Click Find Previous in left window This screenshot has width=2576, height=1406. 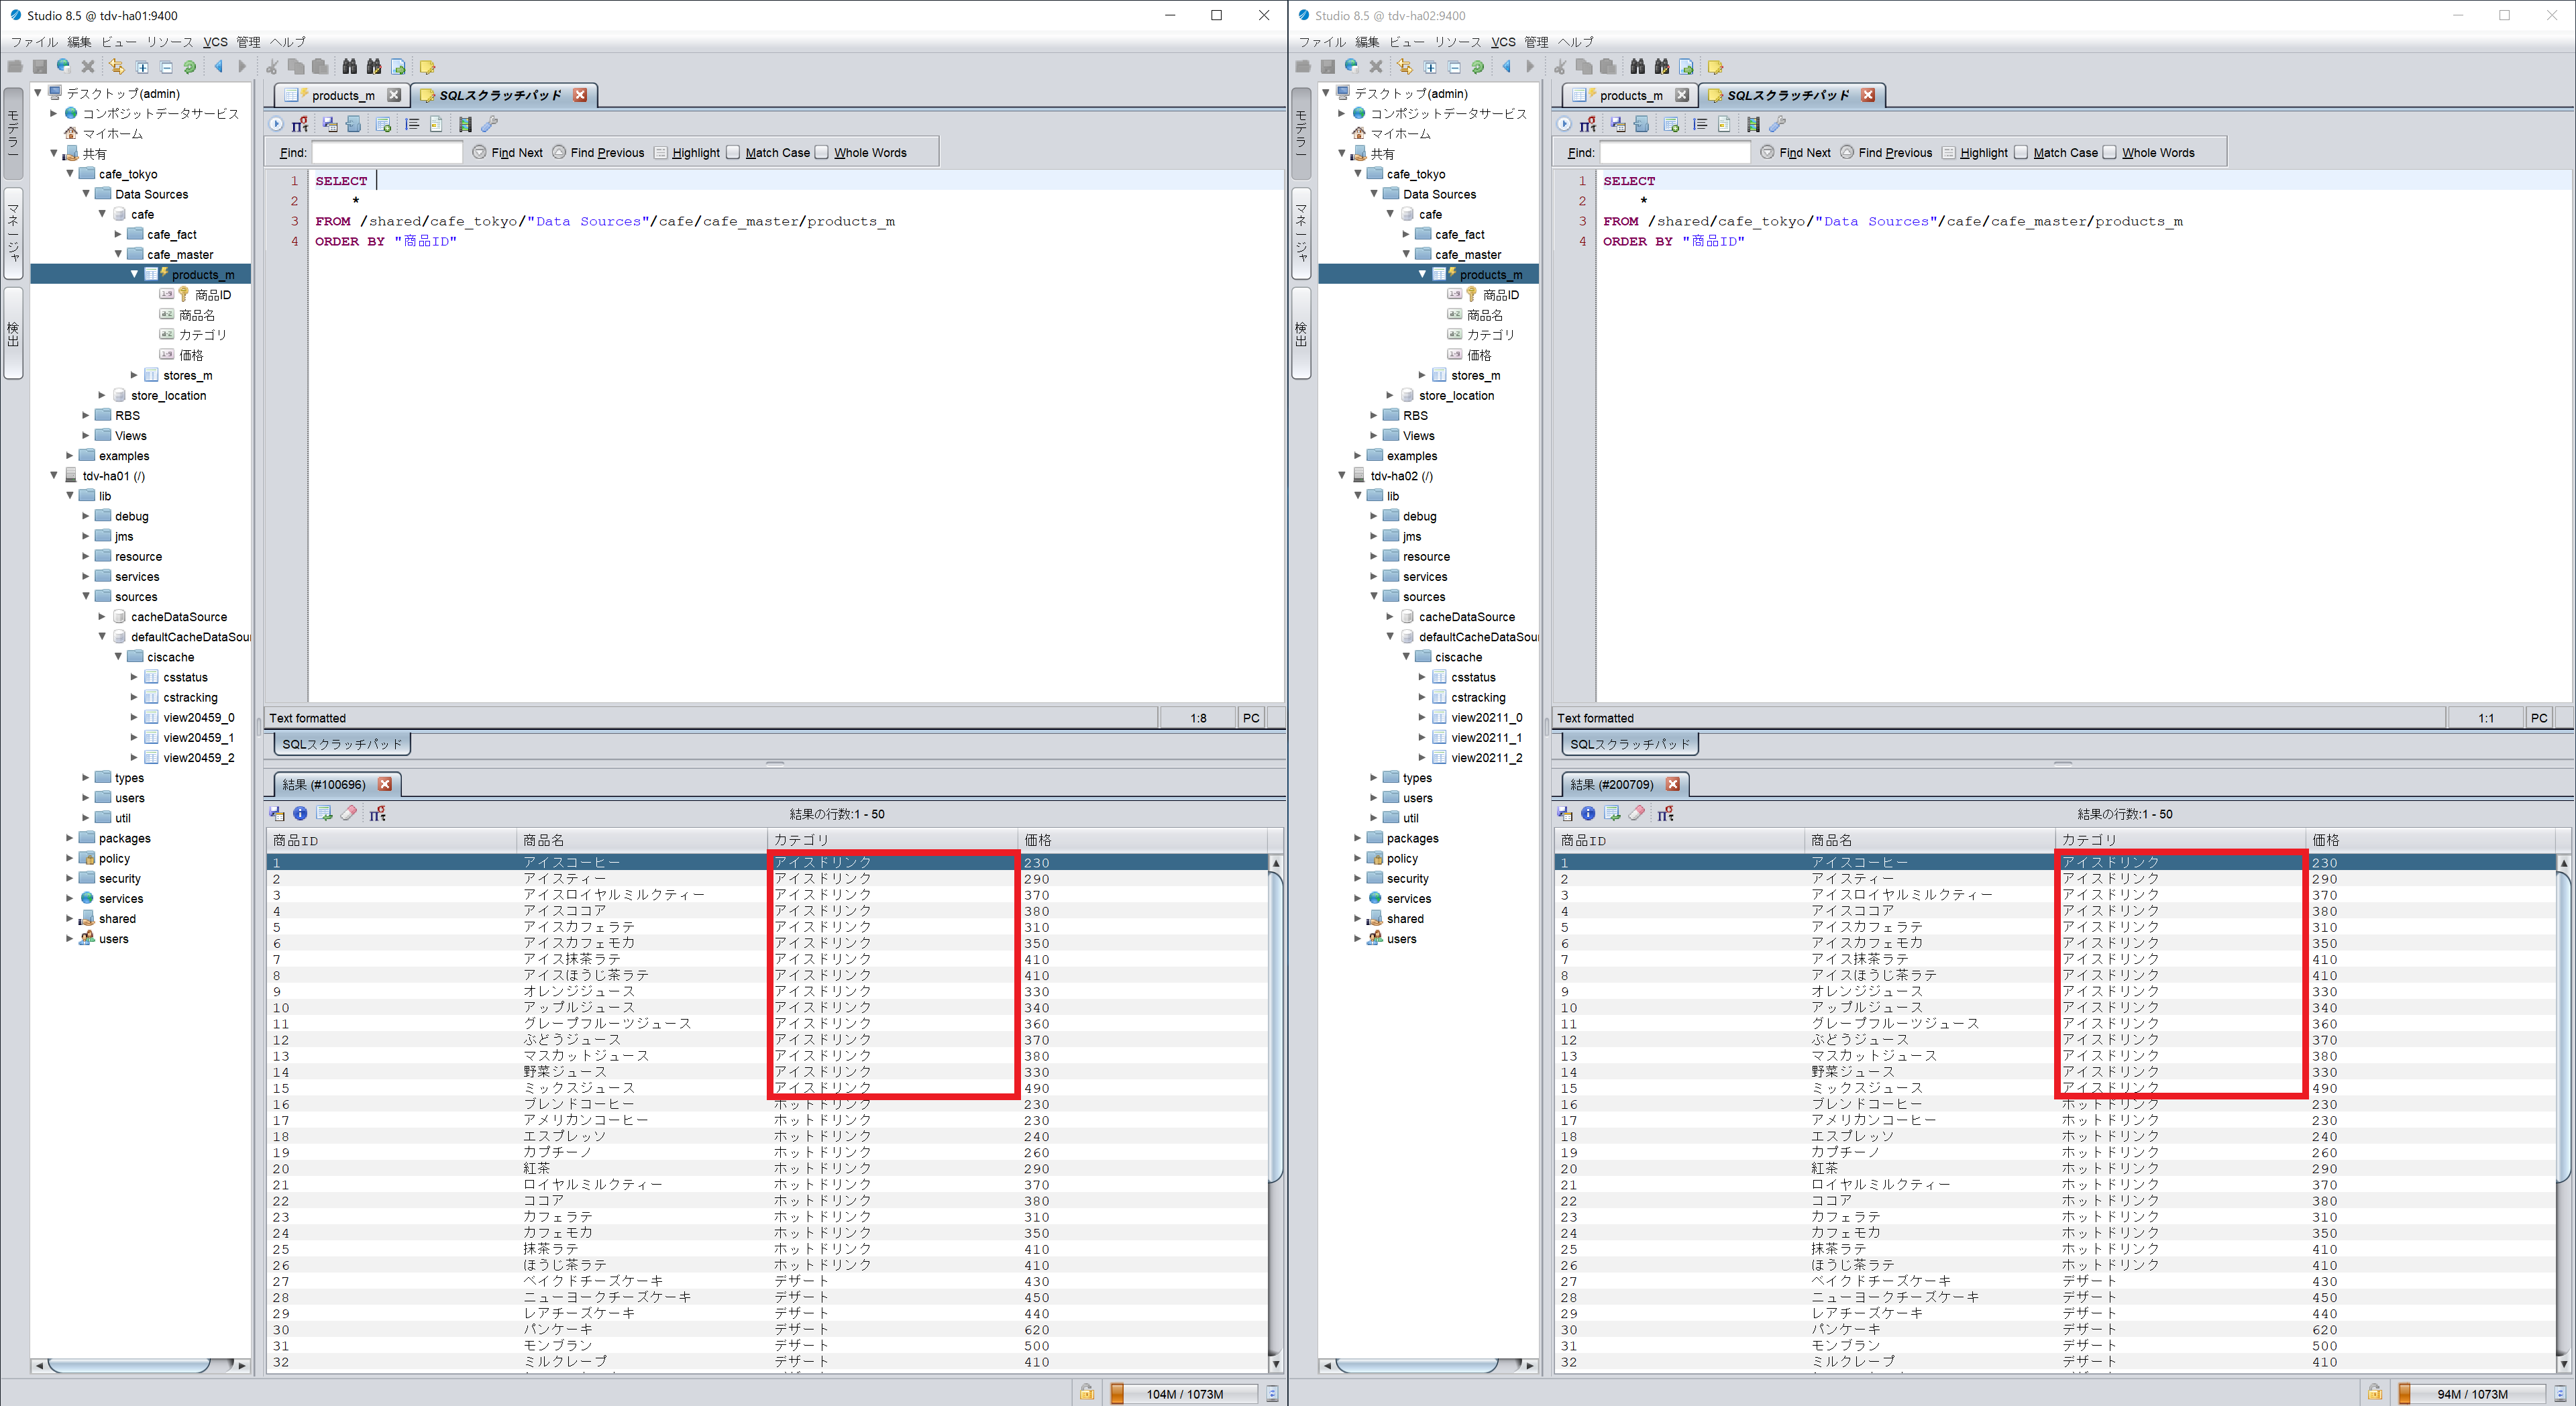598,152
